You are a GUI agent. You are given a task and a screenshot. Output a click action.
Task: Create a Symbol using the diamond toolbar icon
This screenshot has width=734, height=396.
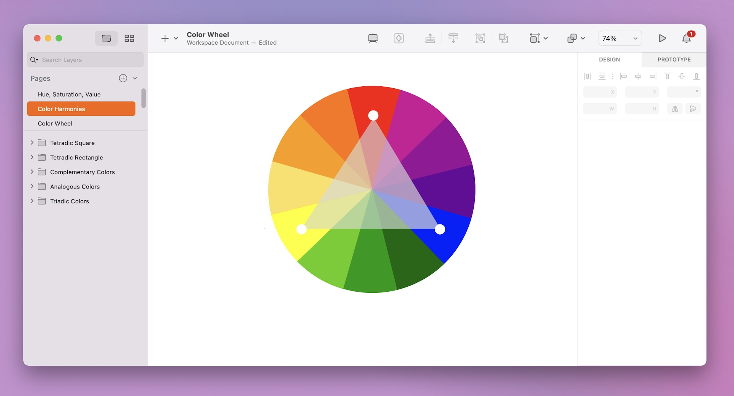click(399, 38)
